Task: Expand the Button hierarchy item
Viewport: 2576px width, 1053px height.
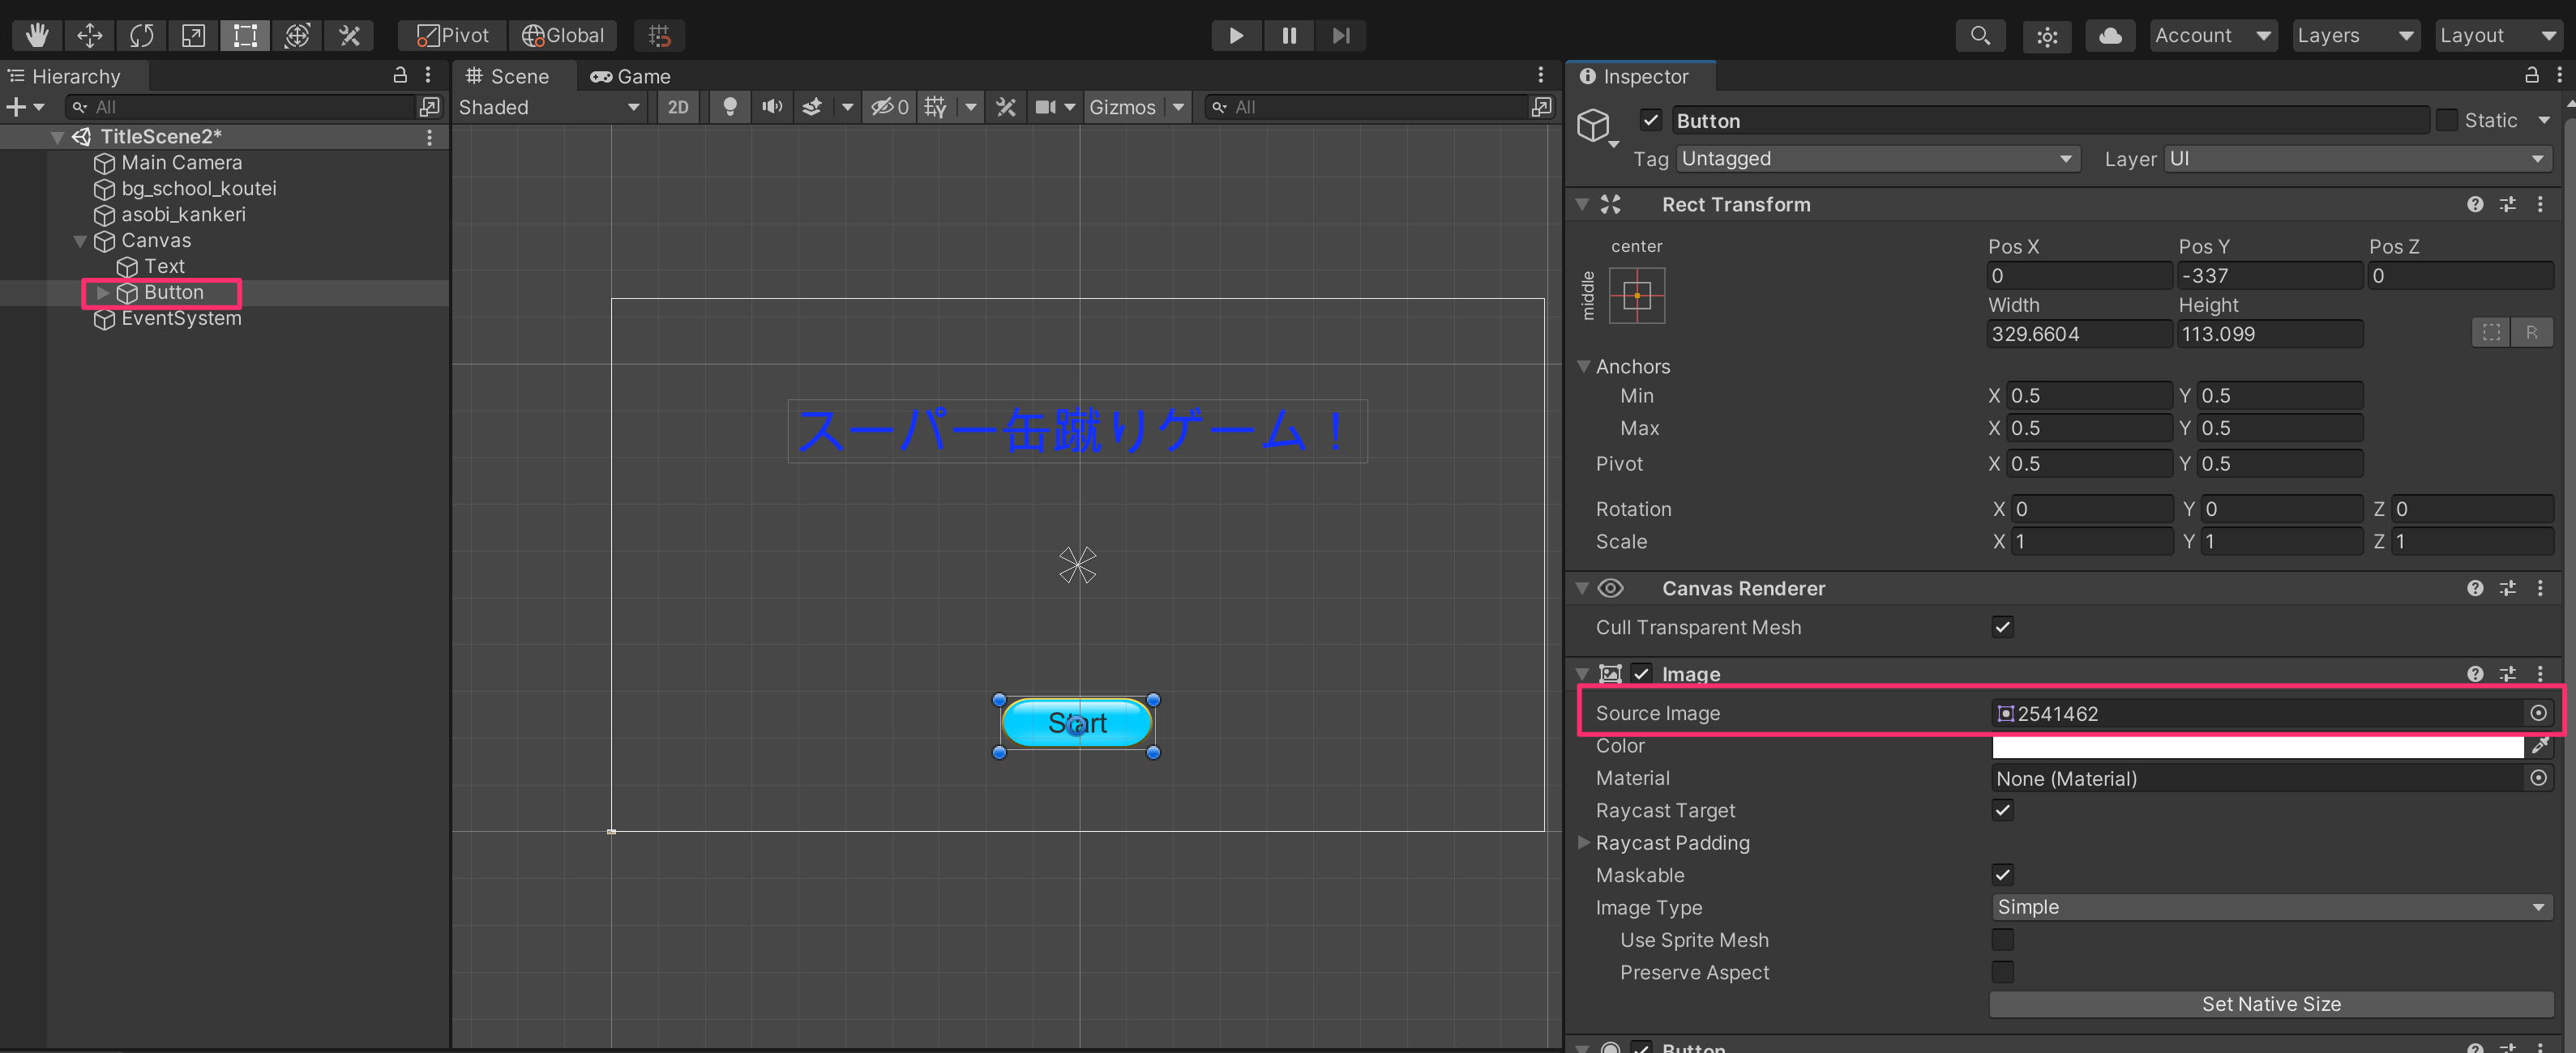Action: click(x=102, y=292)
